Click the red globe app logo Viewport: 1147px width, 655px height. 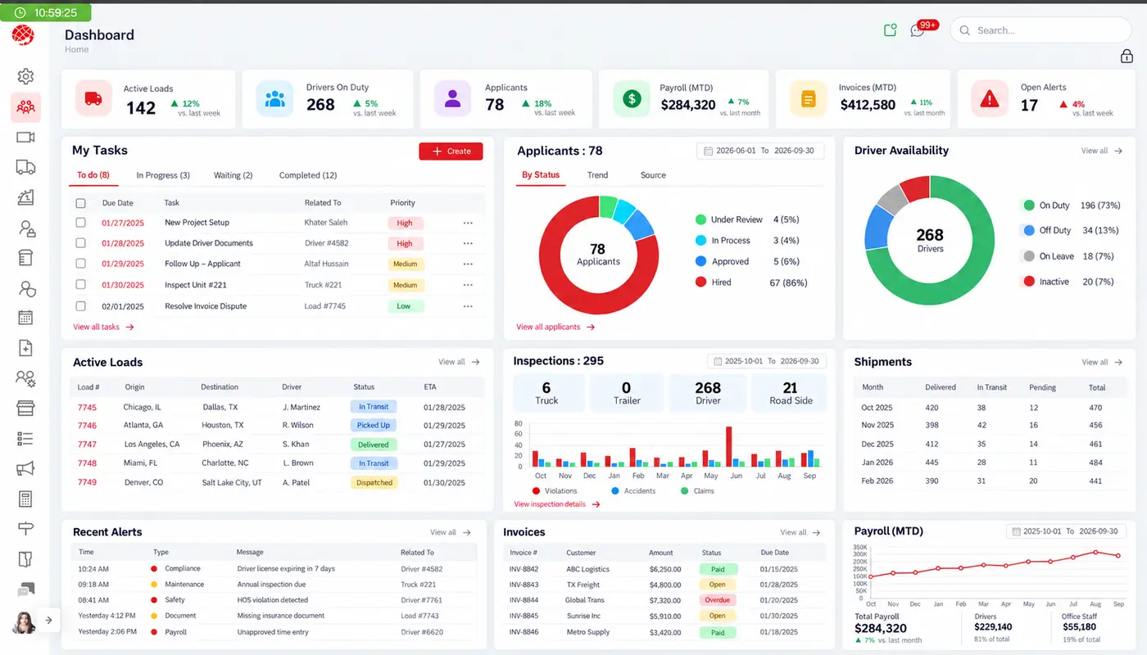pyautogui.click(x=23, y=35)
